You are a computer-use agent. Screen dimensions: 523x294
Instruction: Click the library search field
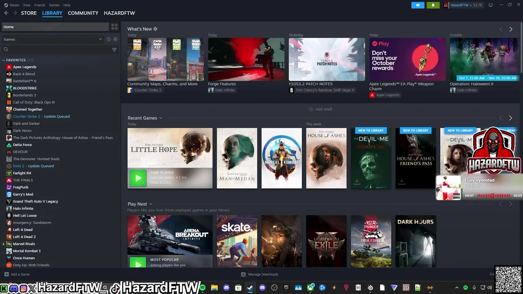point(56,49)
